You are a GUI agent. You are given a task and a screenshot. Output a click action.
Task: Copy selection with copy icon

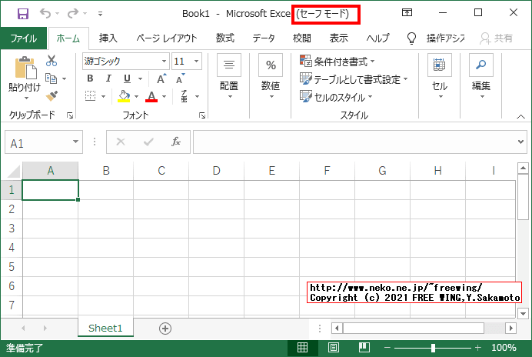tap(52, 78)
